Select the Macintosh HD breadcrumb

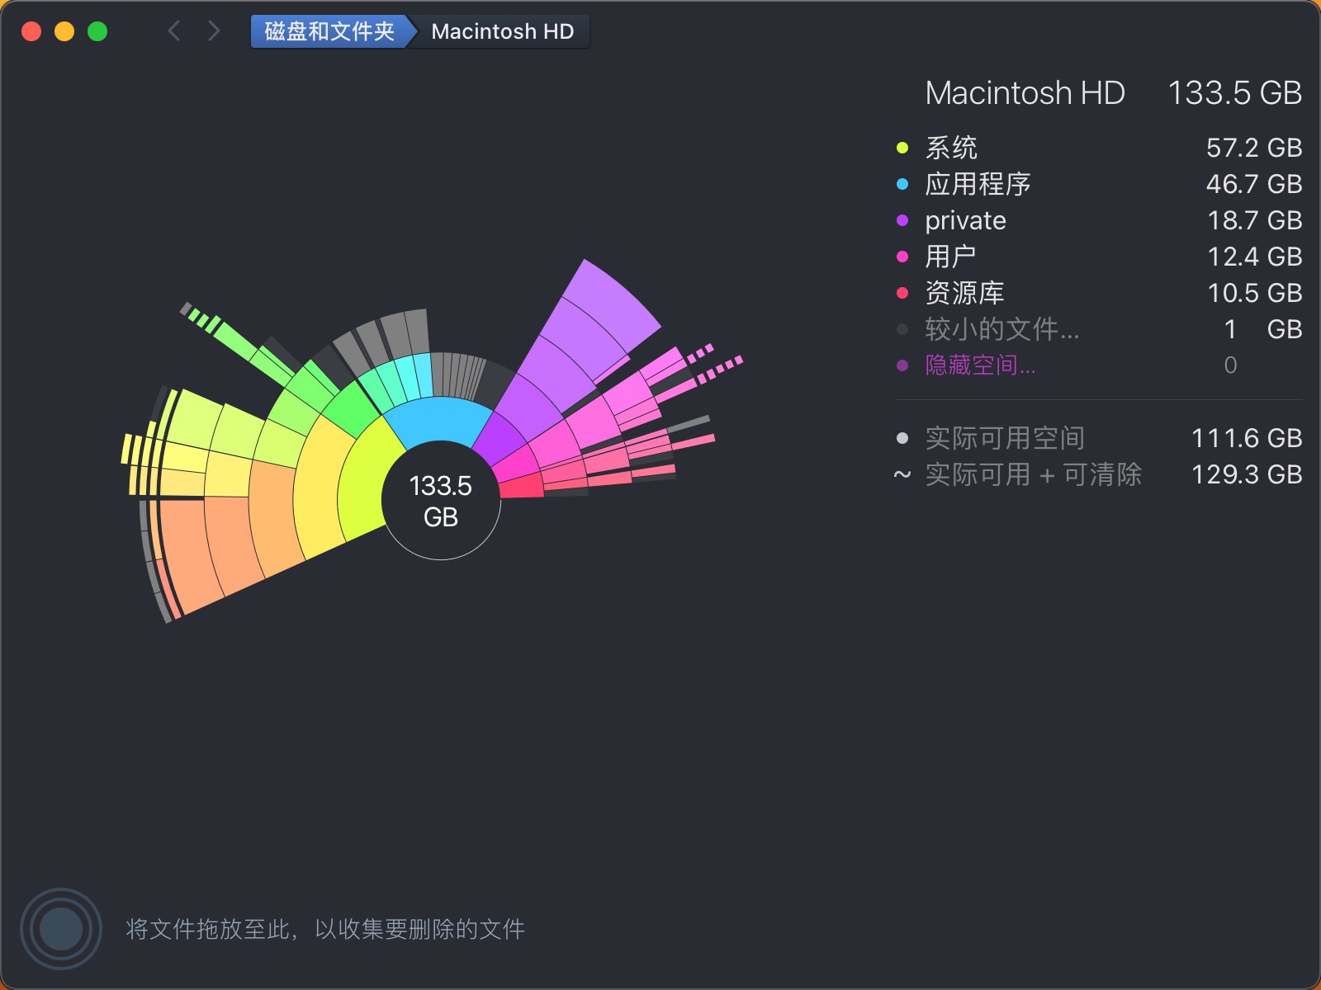tap(502, 31)
